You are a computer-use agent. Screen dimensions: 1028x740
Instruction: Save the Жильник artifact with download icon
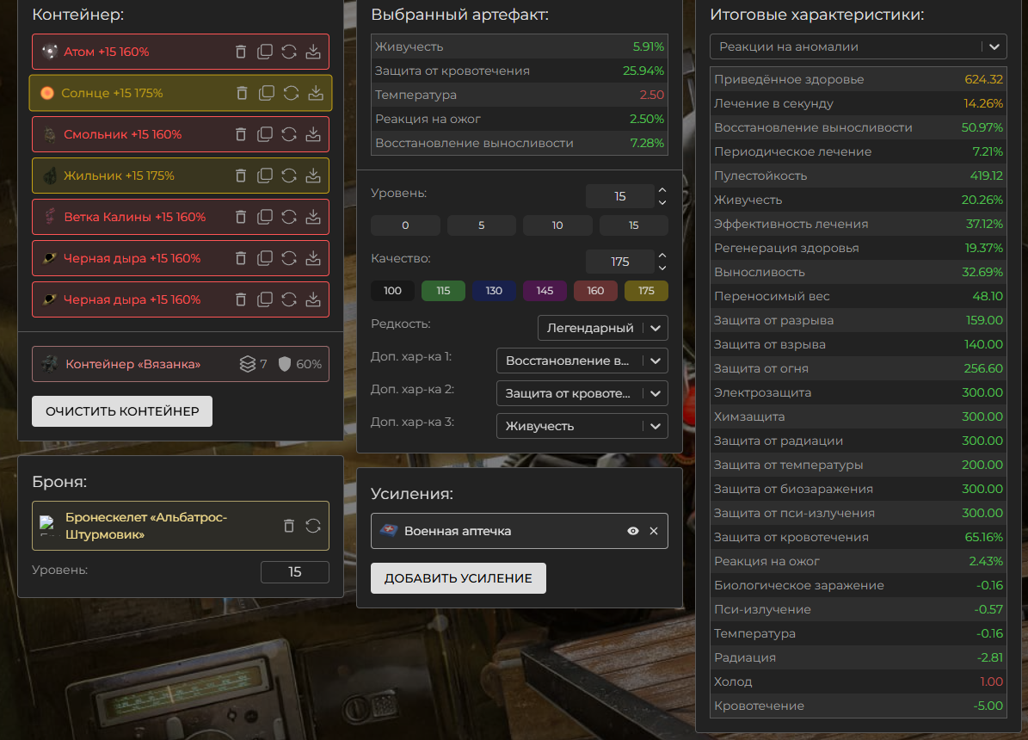click(313, 176)
